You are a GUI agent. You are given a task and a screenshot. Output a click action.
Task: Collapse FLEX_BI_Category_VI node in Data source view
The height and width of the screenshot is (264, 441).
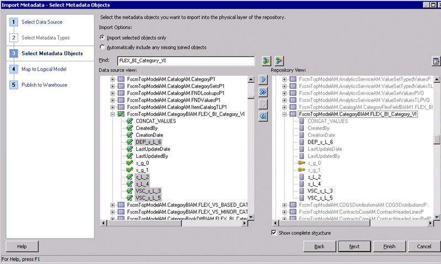pyautogui.click(x=113, y=114)
